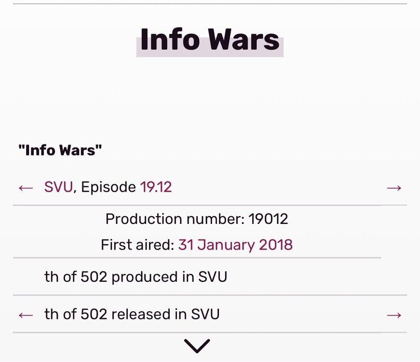Click the quoted "Info Wars" infobox title
Viewport: 420px width, 362px height.
pyautogui.click(x=60, y=150)
